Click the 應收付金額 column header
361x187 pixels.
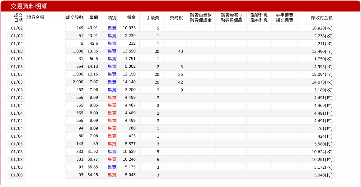321,17
